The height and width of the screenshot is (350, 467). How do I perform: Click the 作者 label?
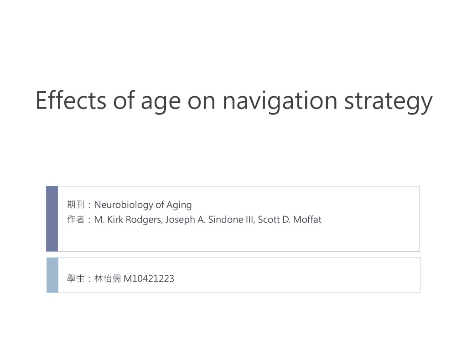pos(76,219)
